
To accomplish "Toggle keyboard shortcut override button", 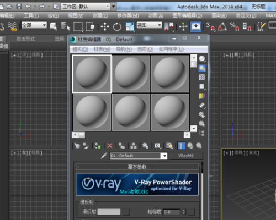I will [196, 26].
